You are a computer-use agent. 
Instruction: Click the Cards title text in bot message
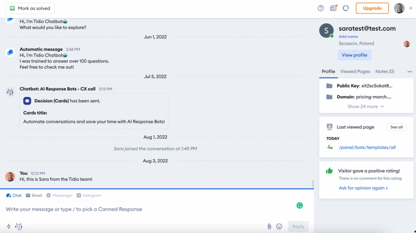35,113
